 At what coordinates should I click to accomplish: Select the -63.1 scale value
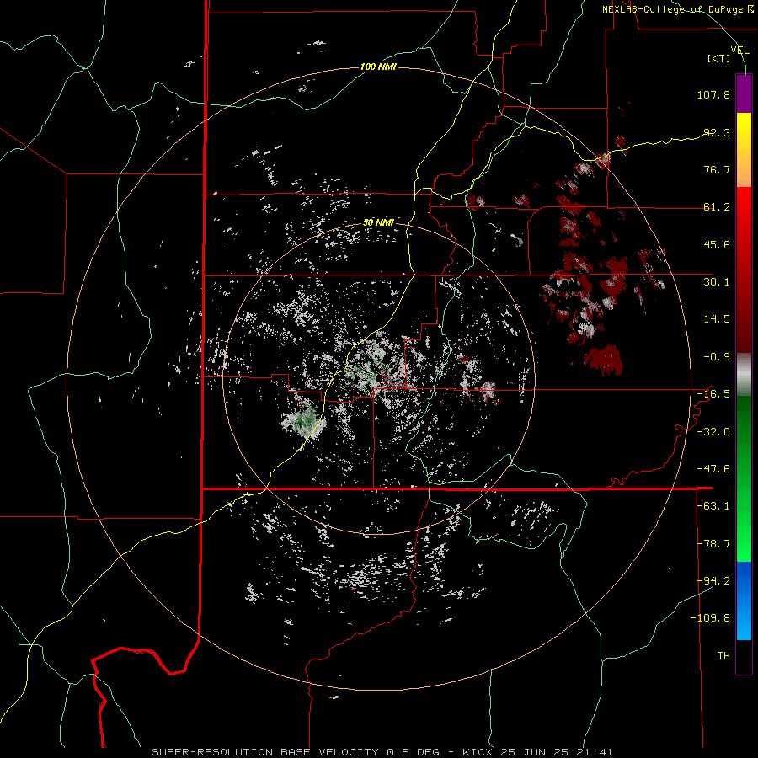pyautogui.click(x=713, y=506)
